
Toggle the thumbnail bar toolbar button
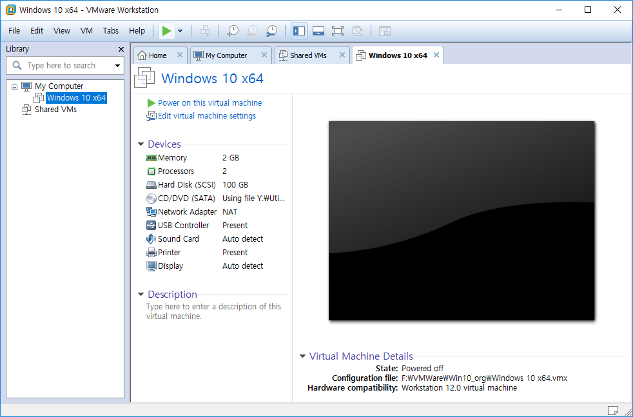(x=318, y=31)
